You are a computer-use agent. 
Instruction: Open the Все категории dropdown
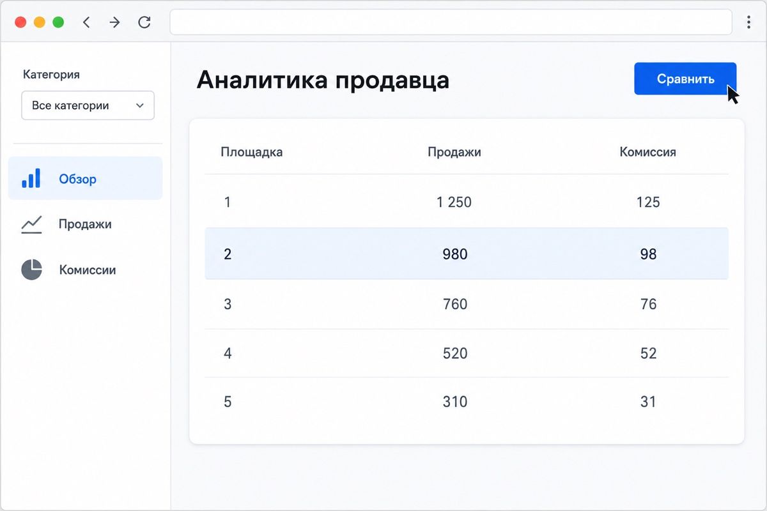(x=88, y=105)
